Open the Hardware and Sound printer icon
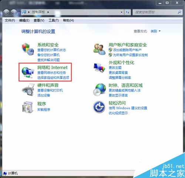 (x=28, y=89)
